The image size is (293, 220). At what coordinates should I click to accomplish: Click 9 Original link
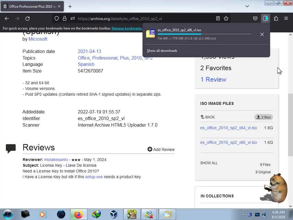[263, 172]
